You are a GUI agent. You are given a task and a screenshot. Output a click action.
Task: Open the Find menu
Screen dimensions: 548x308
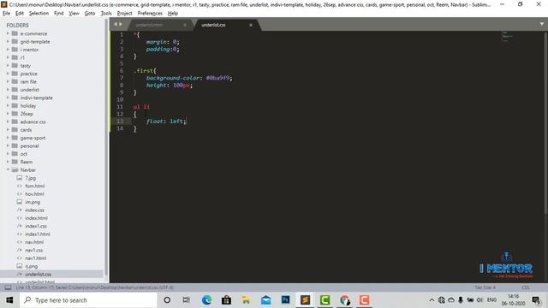59,14
